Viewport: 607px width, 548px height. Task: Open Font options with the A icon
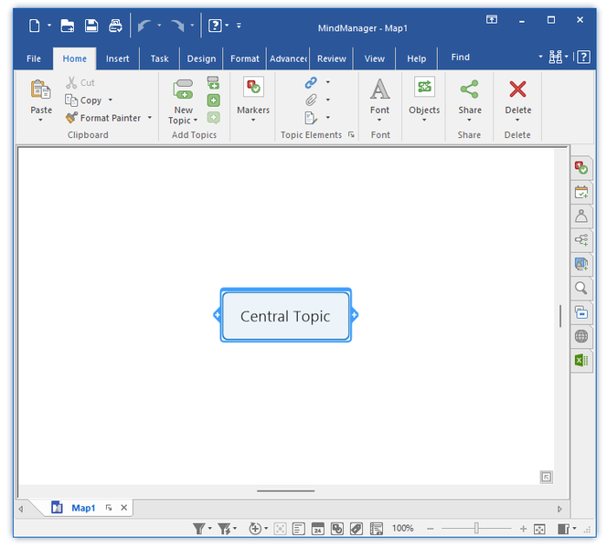tap(379, 89)
